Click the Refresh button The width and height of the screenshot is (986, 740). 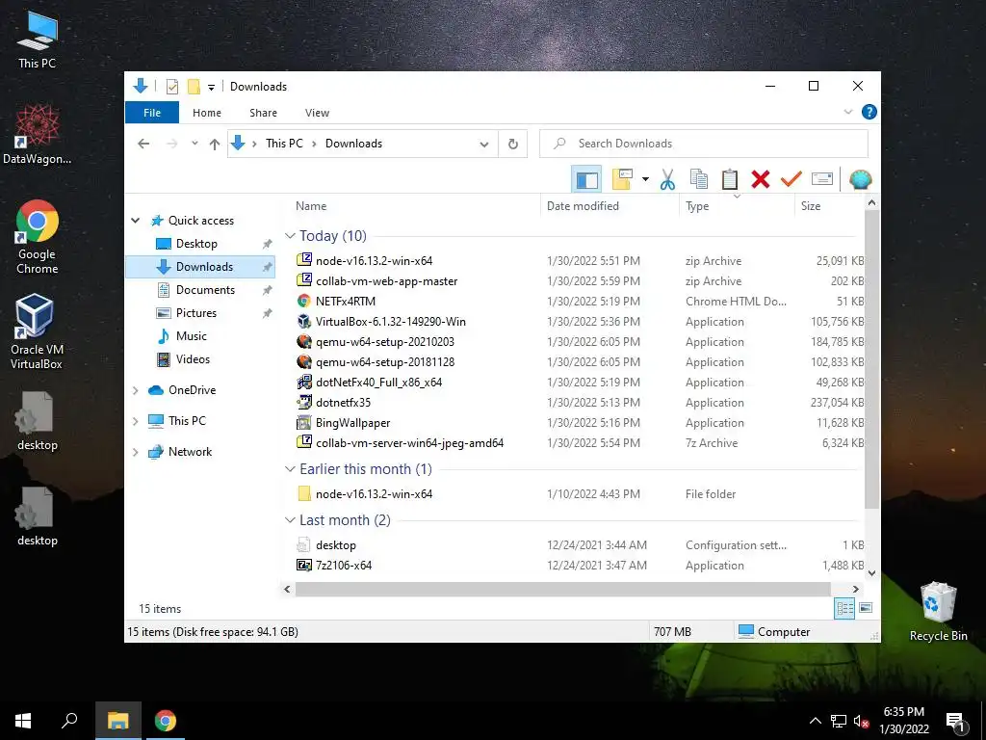(512, 145)
